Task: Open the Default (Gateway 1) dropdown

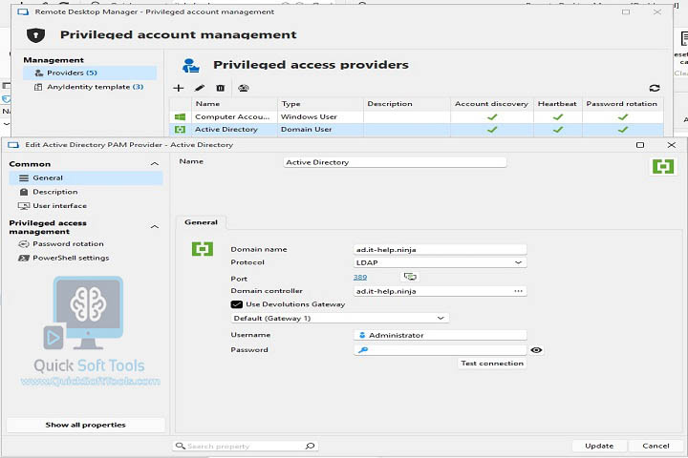Action: point(339,318)
